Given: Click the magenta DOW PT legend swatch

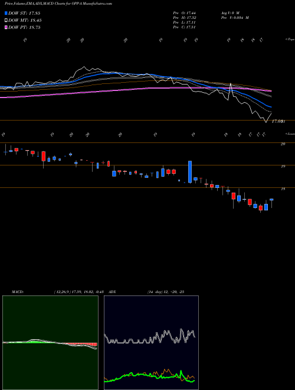Looking at the screenshot, I should tap(6, 27).
